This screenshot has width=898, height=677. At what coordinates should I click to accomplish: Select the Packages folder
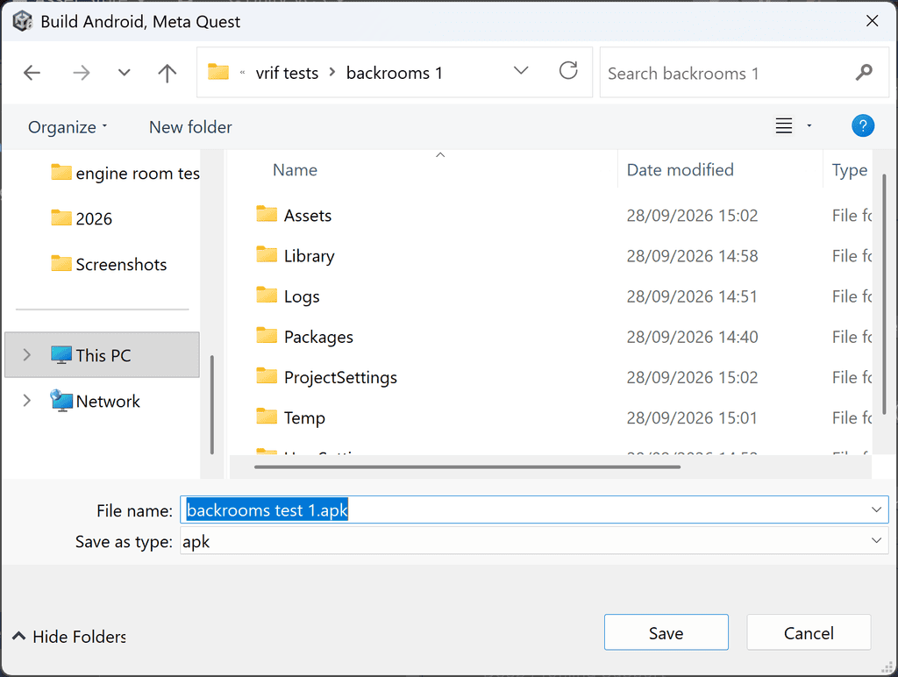[x=318, y=338]
